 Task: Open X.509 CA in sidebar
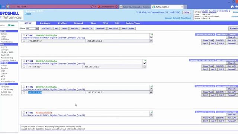click(x=6, y=92)
